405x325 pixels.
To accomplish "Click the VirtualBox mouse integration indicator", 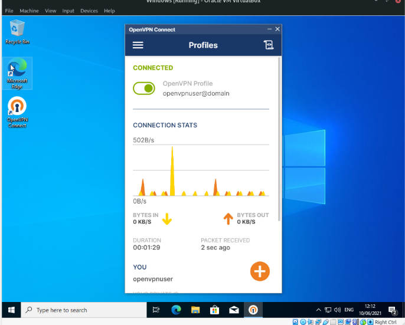I will [x=363, y=322].
